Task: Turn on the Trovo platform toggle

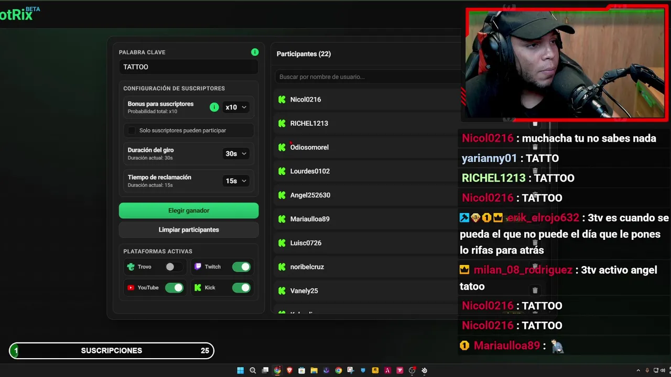Action: 174,267
